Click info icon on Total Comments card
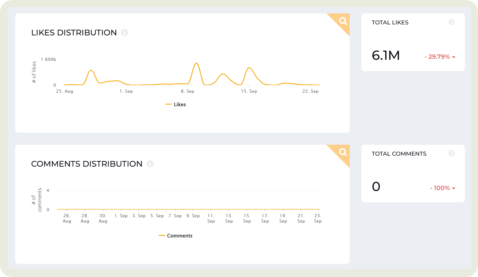The image size is (478, 277). click(x=451, y=153)
